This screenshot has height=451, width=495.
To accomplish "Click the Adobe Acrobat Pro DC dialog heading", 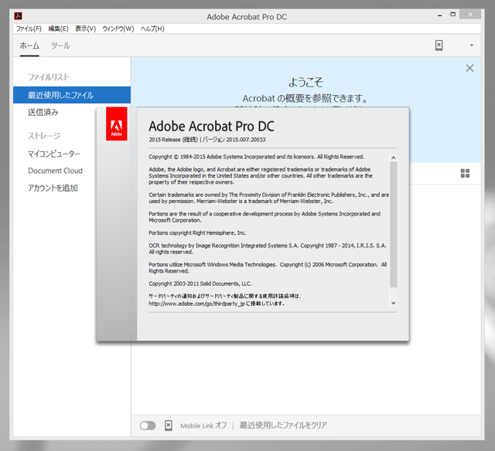I will click(211, 126).
